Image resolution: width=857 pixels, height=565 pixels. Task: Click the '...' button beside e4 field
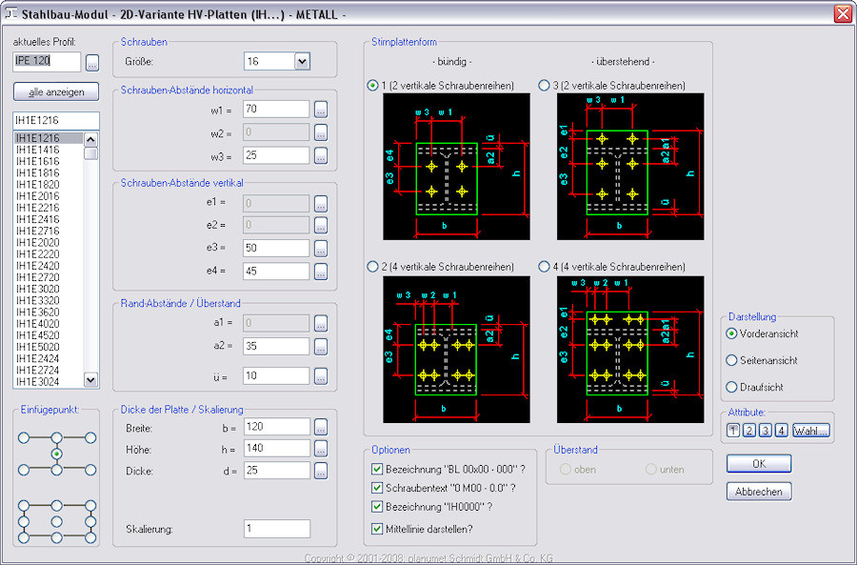click(x=321, y=272)
